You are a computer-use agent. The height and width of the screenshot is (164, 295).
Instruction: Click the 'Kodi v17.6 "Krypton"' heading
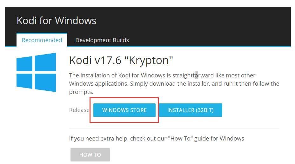point(121,61)
